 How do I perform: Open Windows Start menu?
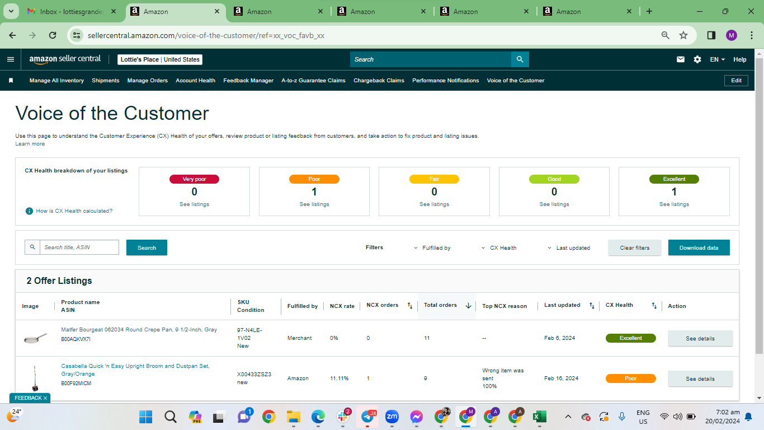pyautogui.click(x=145, y=417)
